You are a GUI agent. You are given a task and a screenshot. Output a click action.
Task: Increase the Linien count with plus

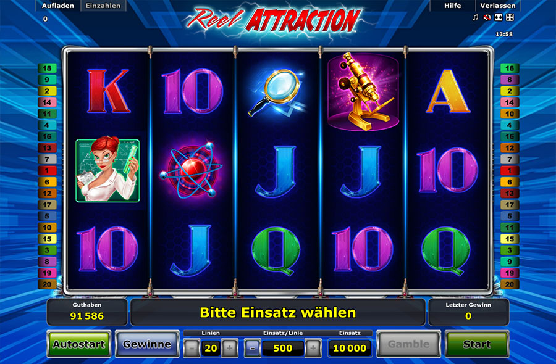(x=230, y=349)
